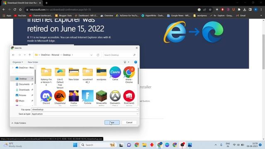Image resolution: width=265 pixels, height=149 pixels.
Task: Select the folder named New folder
Action: (74, 74)
